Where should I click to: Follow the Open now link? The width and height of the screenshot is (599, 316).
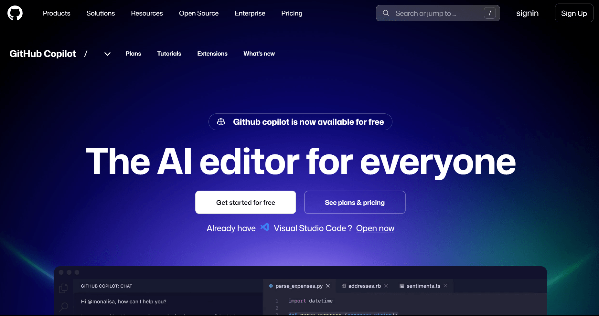[375, 228]
